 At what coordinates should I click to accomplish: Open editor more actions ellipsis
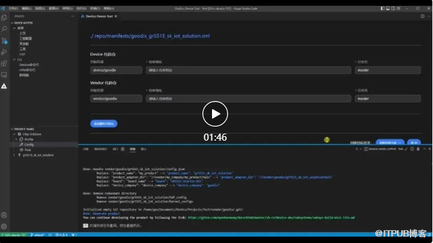click(x=429, y=16)
